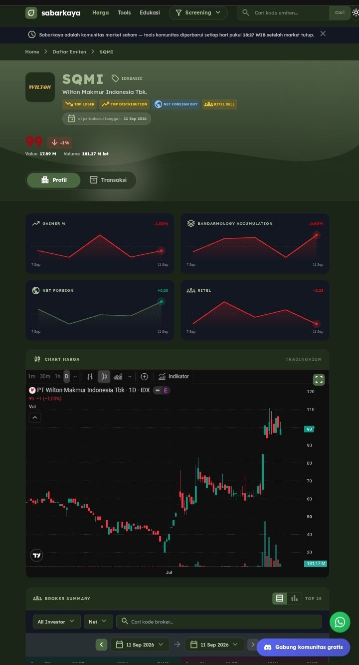Click the Net Foreign globe icon

pos(36,290)
